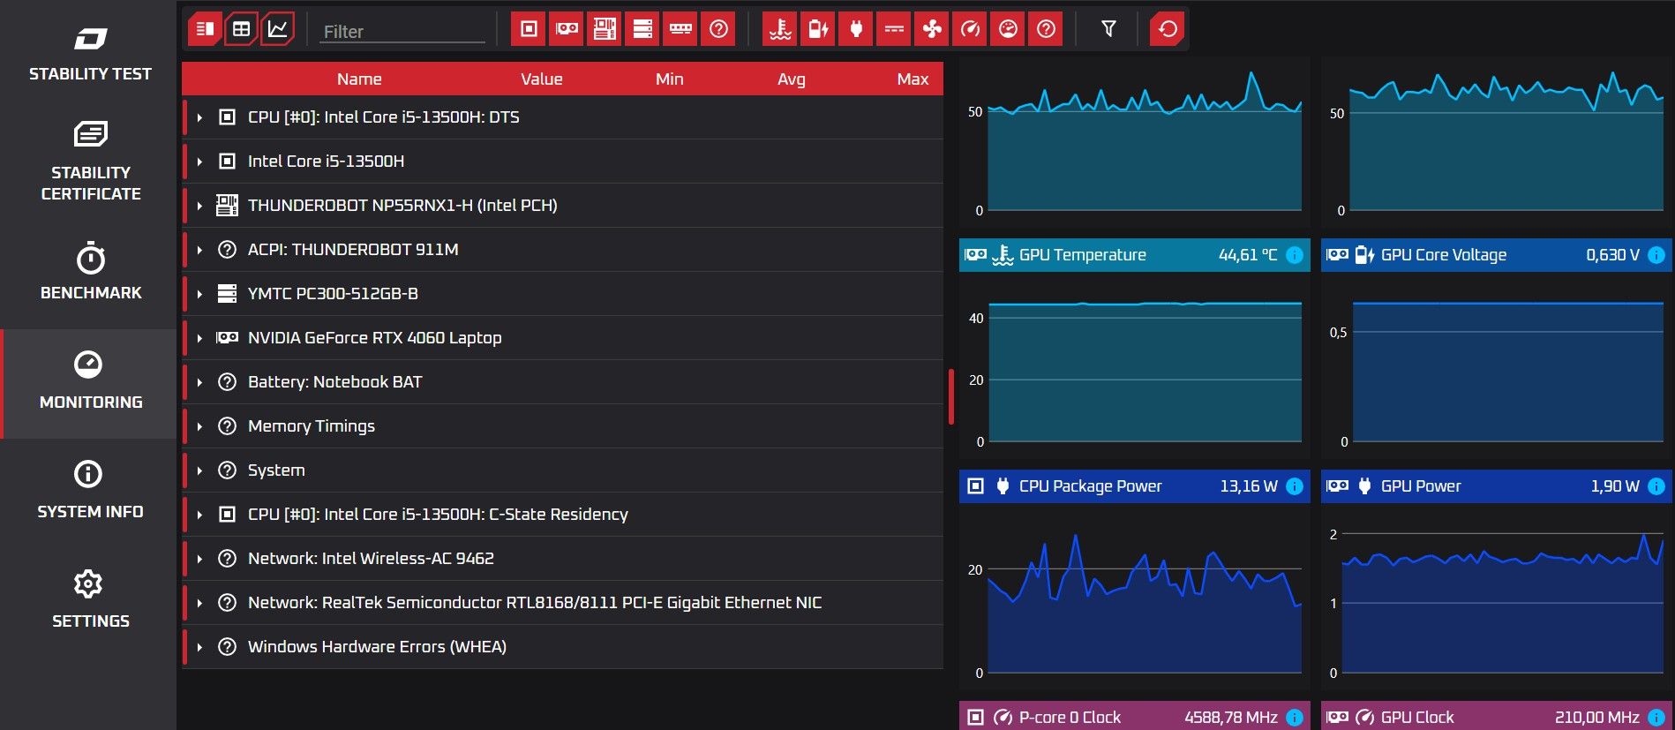Click the GPU Temperature graph header
The width and height of the screenshot is (1675, 730).
tap(1135, 255)
